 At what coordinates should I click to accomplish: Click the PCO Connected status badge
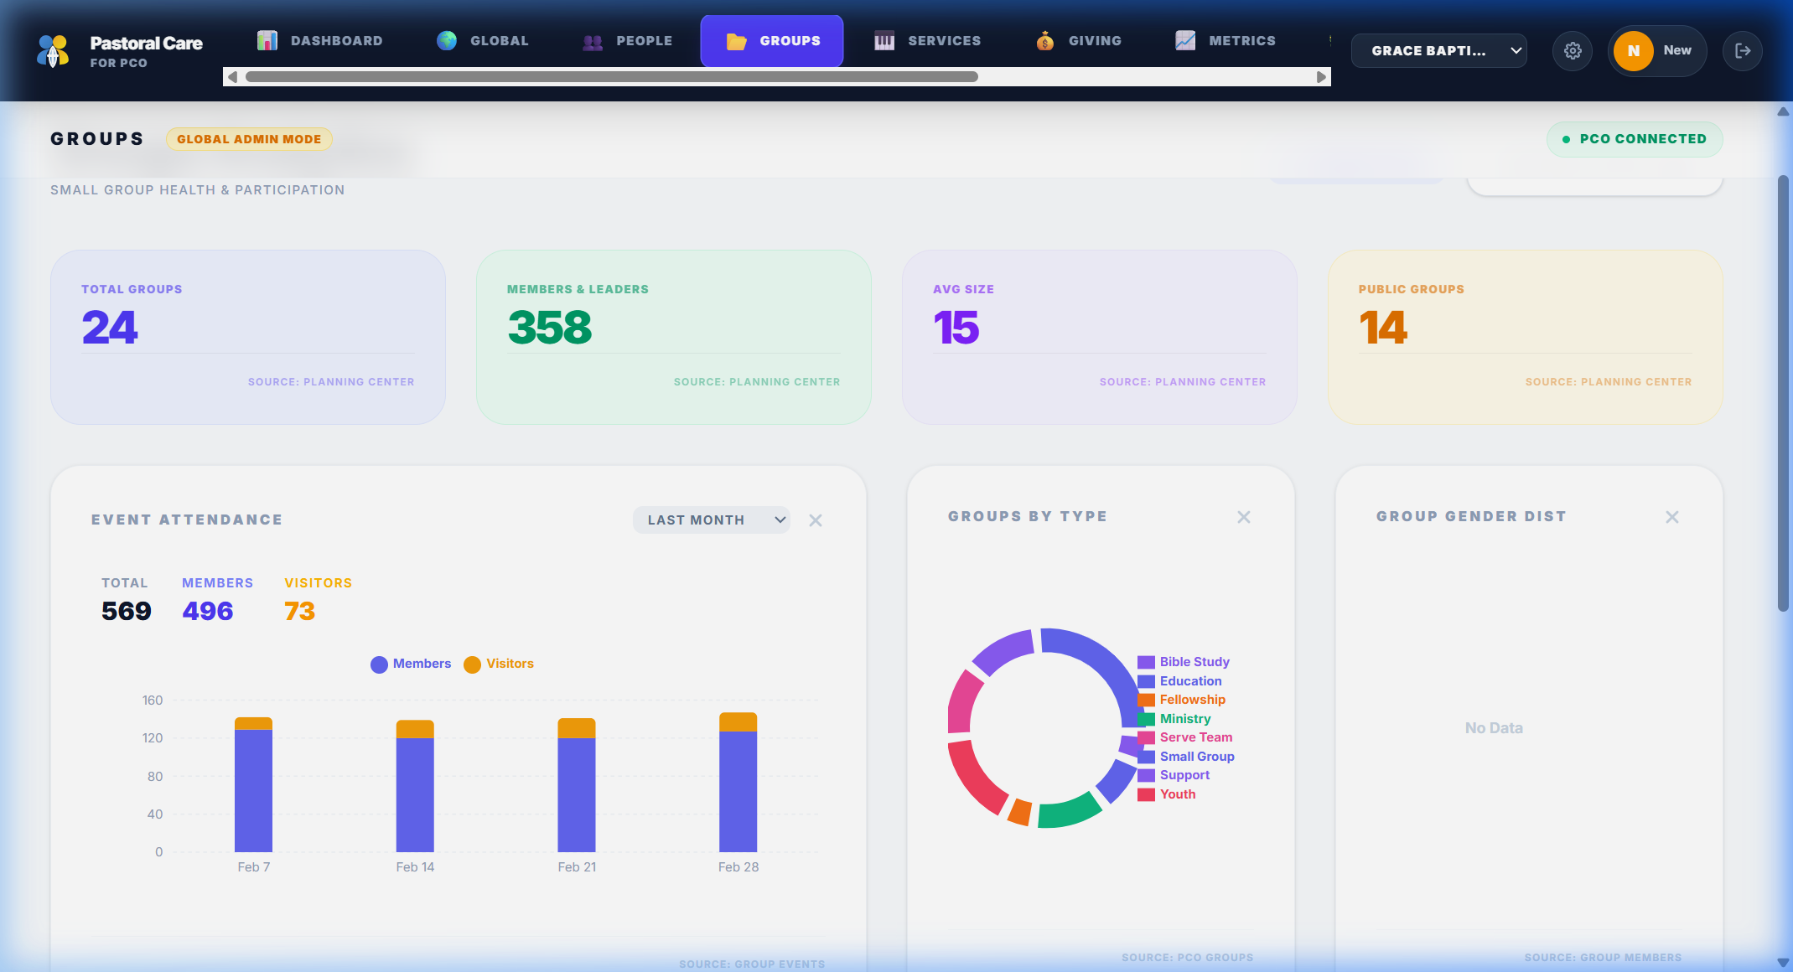click(1634, 139)
